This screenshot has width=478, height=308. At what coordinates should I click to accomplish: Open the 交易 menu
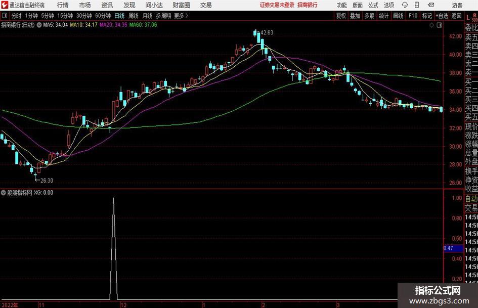206,5
